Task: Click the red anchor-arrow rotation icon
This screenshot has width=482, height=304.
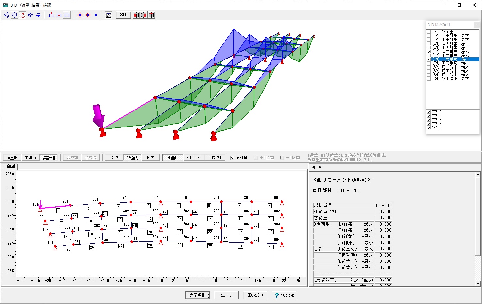Action: 23,15
